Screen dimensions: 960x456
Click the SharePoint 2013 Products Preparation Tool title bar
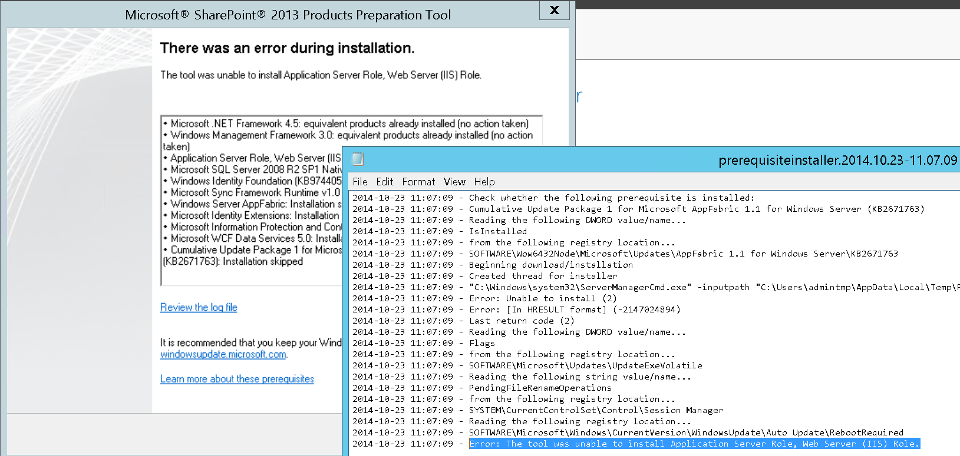point(288,15)
